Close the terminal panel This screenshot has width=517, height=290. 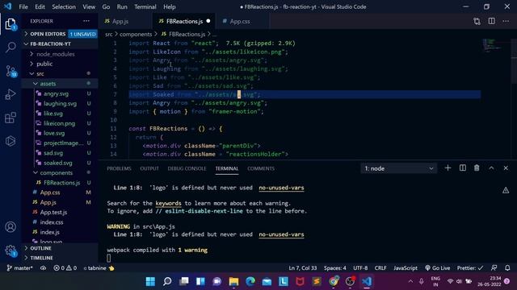click(506, 168)
